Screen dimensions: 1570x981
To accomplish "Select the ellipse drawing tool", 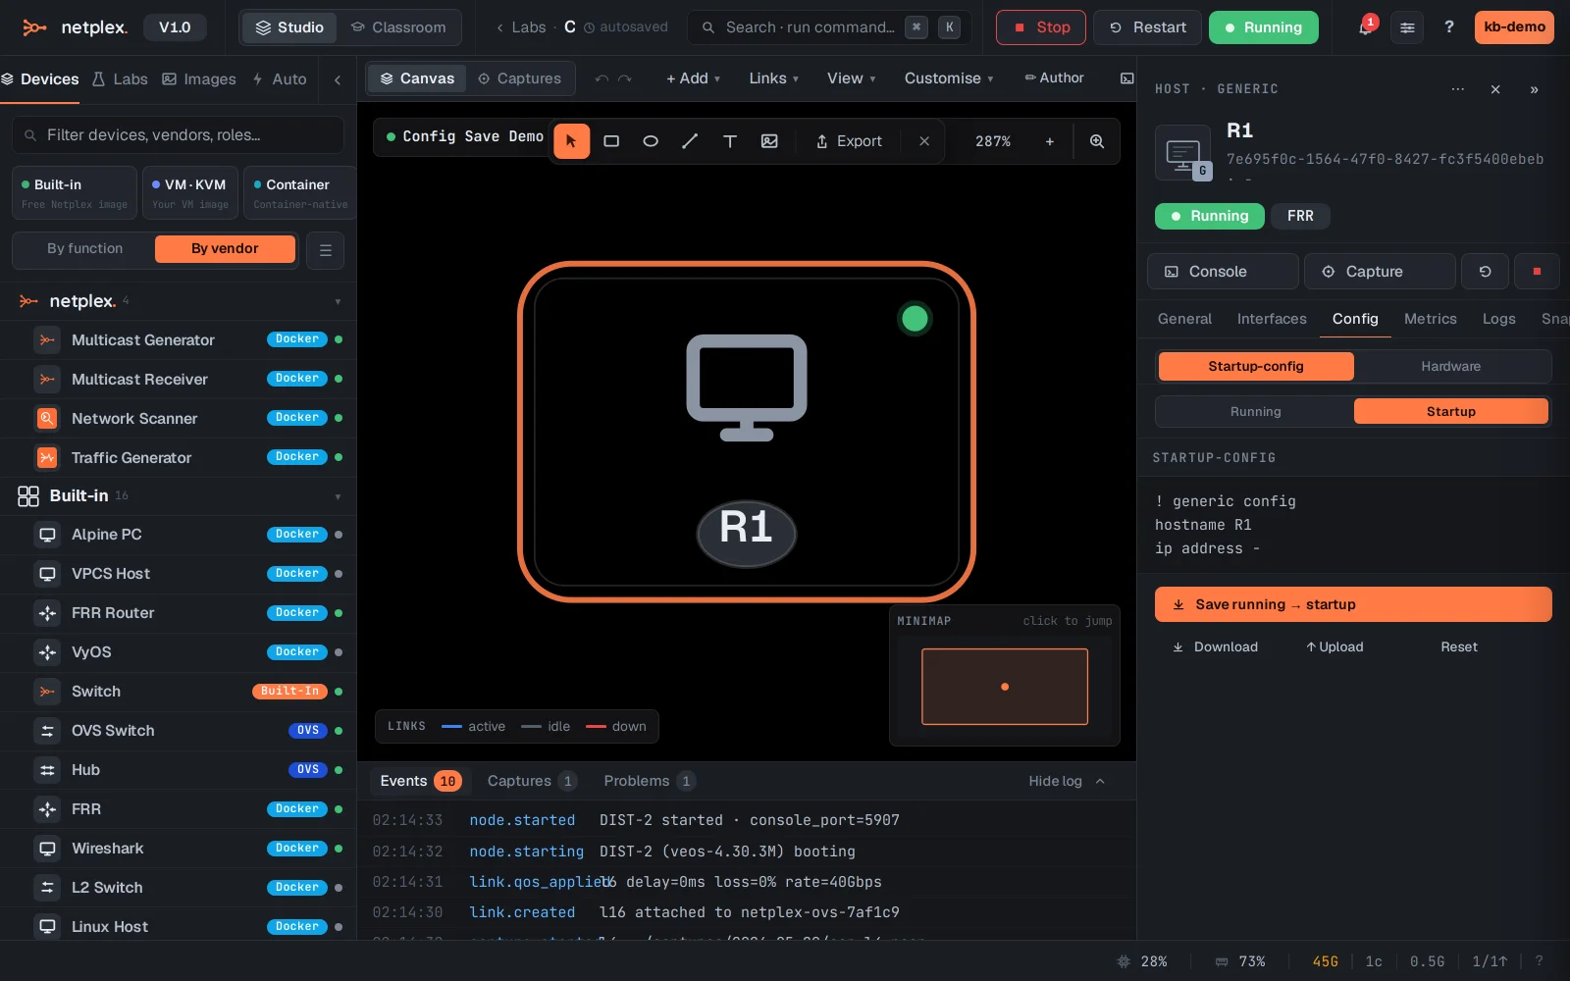I will tap(651, 141).
